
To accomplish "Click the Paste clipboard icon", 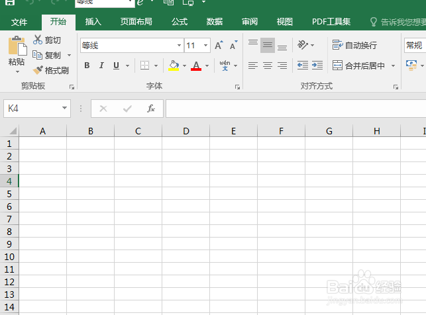I will 17,46.
